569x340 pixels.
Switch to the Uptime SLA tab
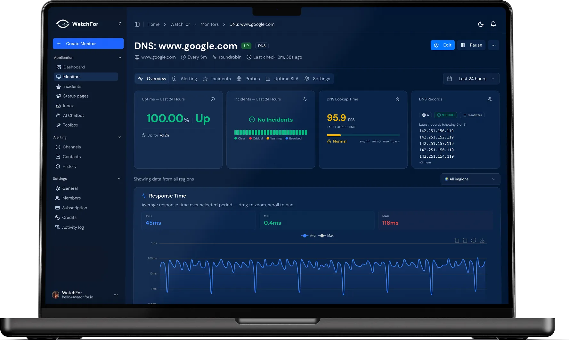[x=282, y=79]
